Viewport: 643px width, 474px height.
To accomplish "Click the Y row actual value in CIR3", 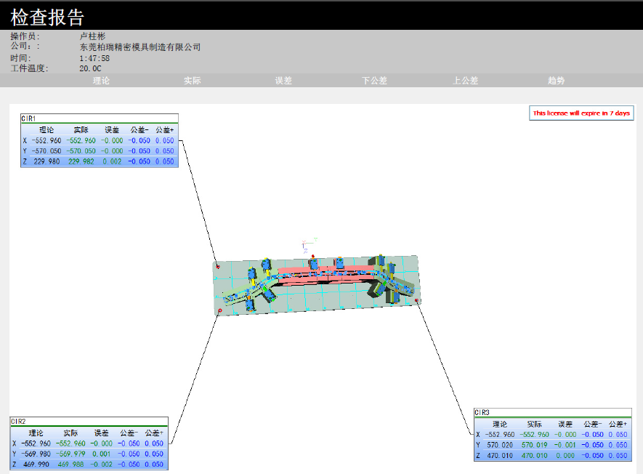I will (x=534, y=445).
